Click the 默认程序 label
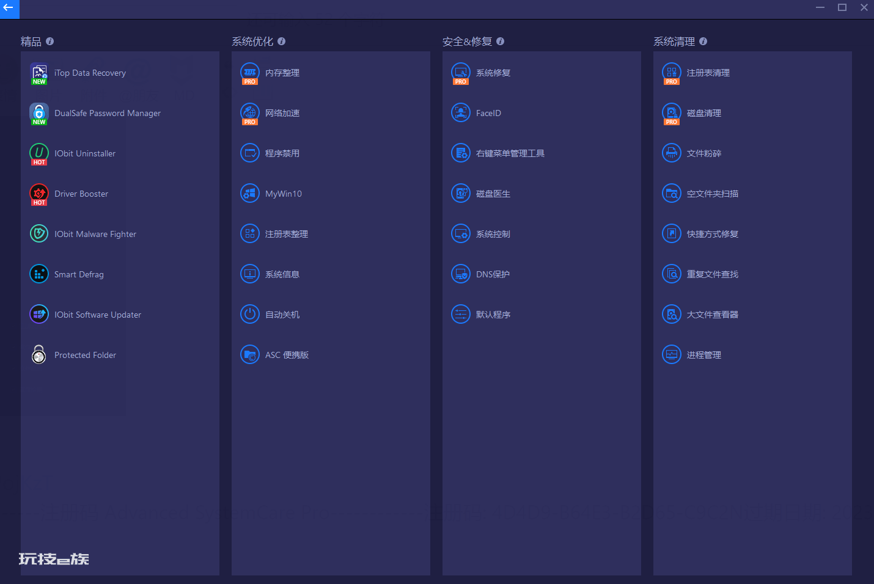The height and width of the screenshot is (584, 874). coord(493,315)
